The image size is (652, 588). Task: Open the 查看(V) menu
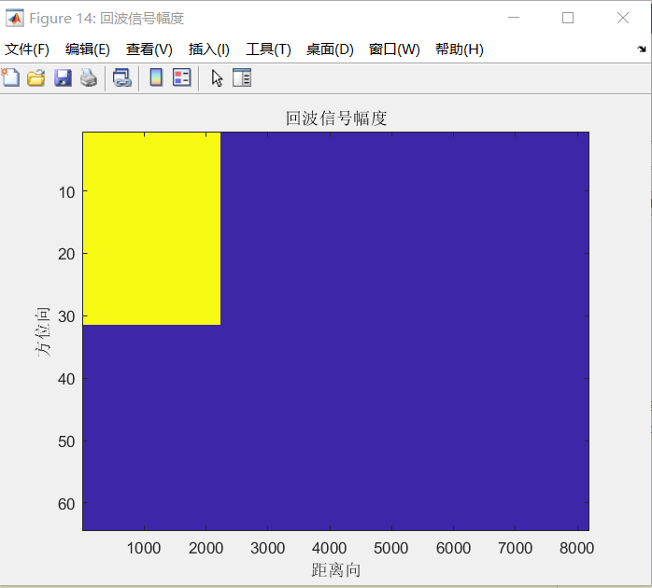tap(149, 49)
